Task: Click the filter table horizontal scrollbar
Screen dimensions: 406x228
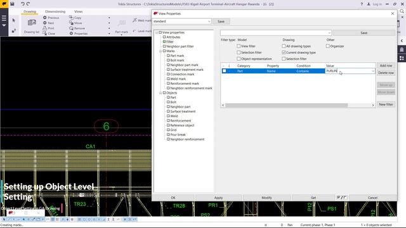Action: point(286,105)
